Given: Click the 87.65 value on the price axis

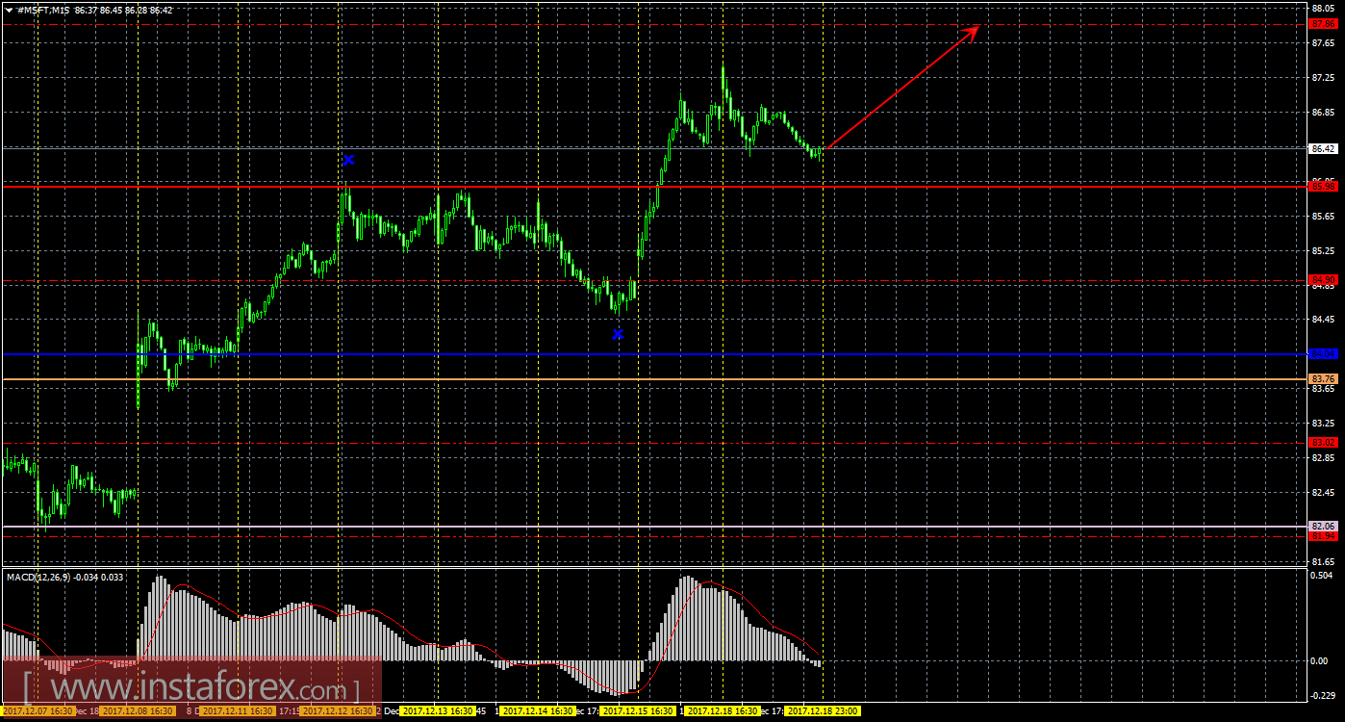Looking at the screenshot, I should click(x=1322, y=42).
